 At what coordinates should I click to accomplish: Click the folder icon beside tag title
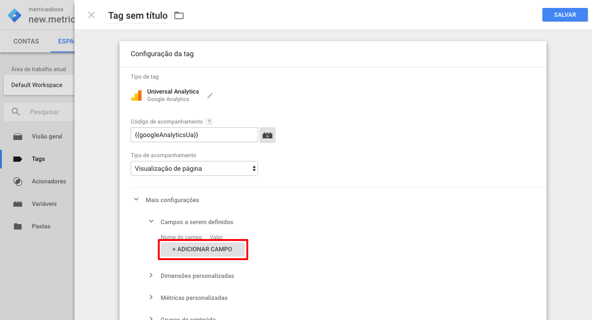pos(179,15)
